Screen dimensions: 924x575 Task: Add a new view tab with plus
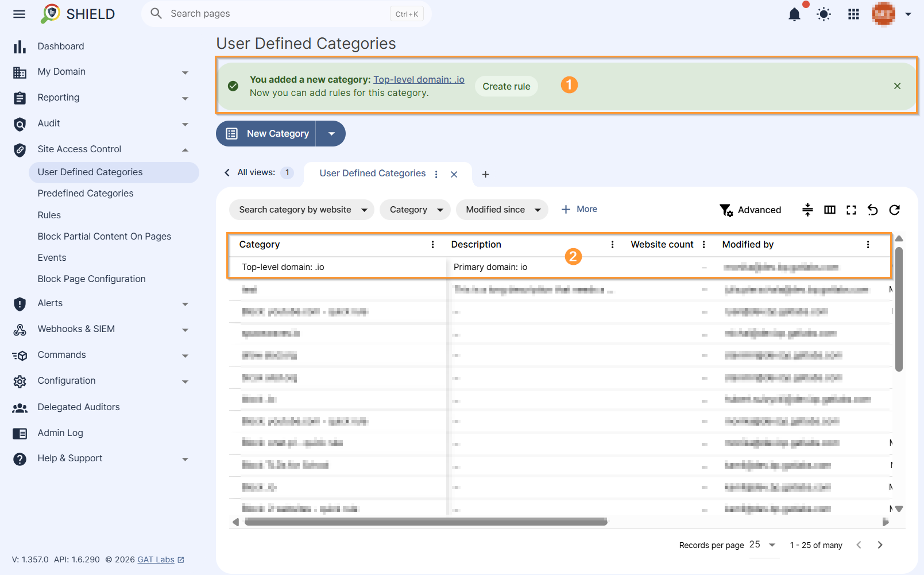click(485, 174)
